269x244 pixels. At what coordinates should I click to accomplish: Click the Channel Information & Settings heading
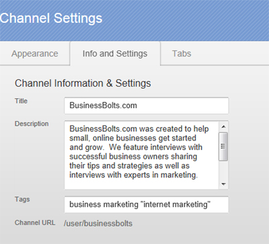[x=83, y=83]
